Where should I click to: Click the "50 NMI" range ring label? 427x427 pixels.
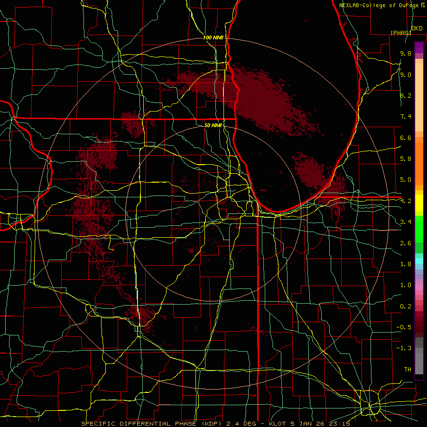click(x=213, y=125)
